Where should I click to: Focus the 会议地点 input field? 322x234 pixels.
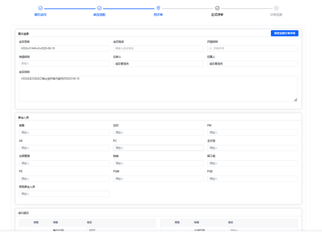coord(158,48)
